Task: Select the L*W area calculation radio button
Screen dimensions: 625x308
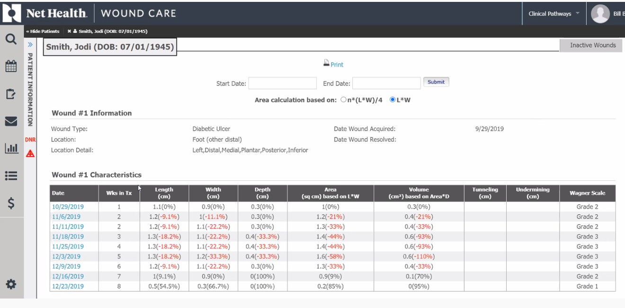Action: point(393,100)
